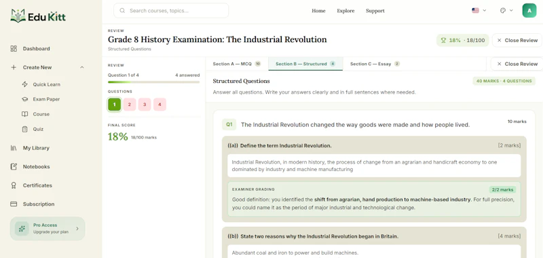Open My Library books icon

click(14, 148)
